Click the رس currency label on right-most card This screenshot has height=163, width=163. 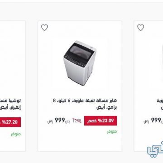[x=146, y=121]
